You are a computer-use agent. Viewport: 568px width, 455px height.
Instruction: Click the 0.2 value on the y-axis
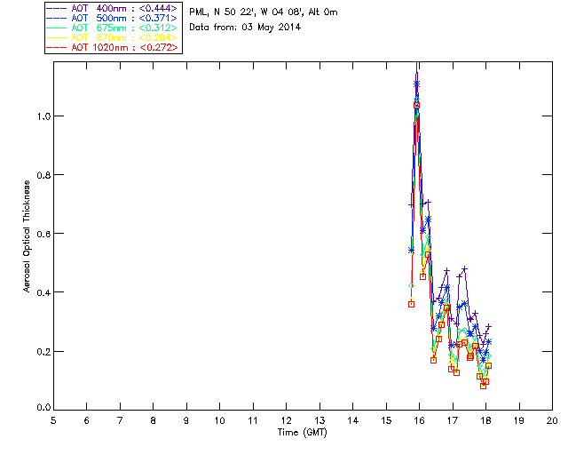tap(43, 351)
